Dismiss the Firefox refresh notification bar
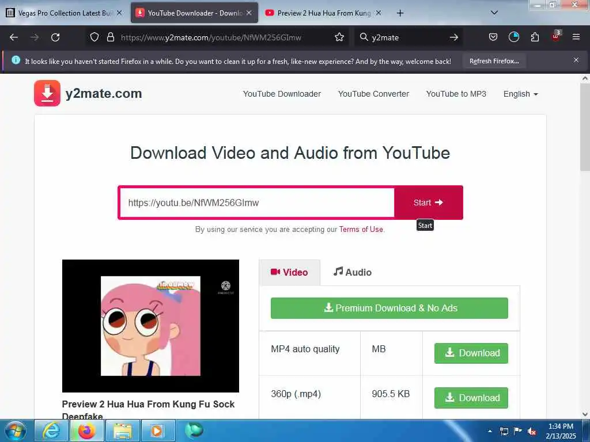 (x=576, y=60)
